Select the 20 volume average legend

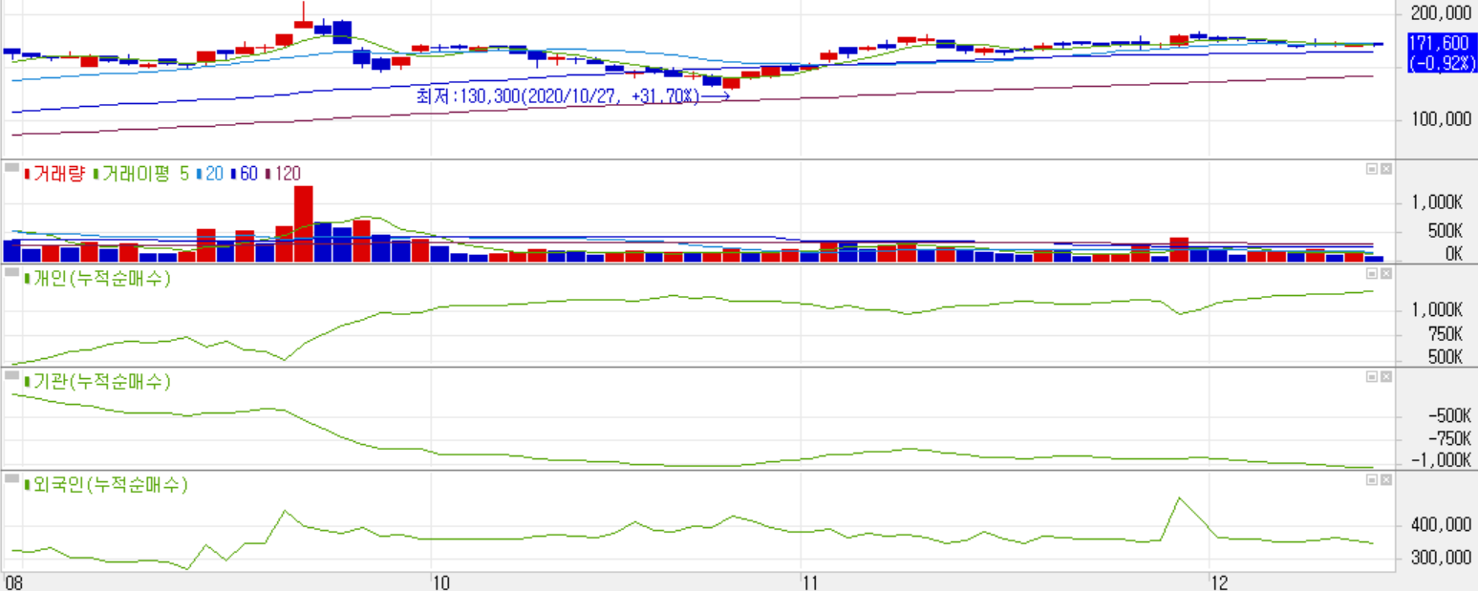(214, 174)
